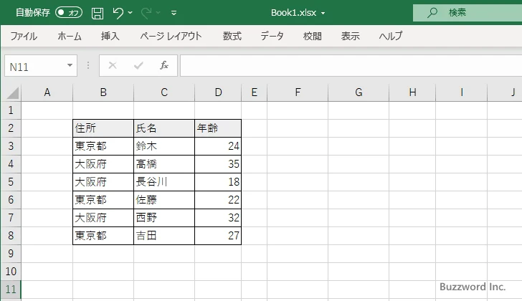Select cell containing 鈴木
This screenshot has height=301, width=522.
coord(164,146)
